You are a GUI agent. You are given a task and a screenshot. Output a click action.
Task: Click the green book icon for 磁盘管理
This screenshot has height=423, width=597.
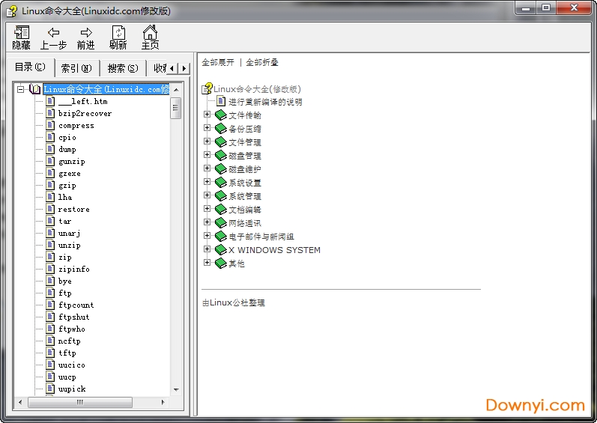tap(220, 156)
